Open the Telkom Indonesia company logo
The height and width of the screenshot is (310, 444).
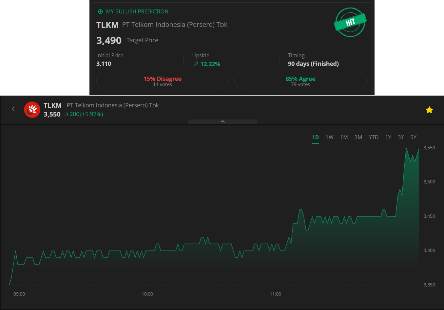(x=32, y=109)
